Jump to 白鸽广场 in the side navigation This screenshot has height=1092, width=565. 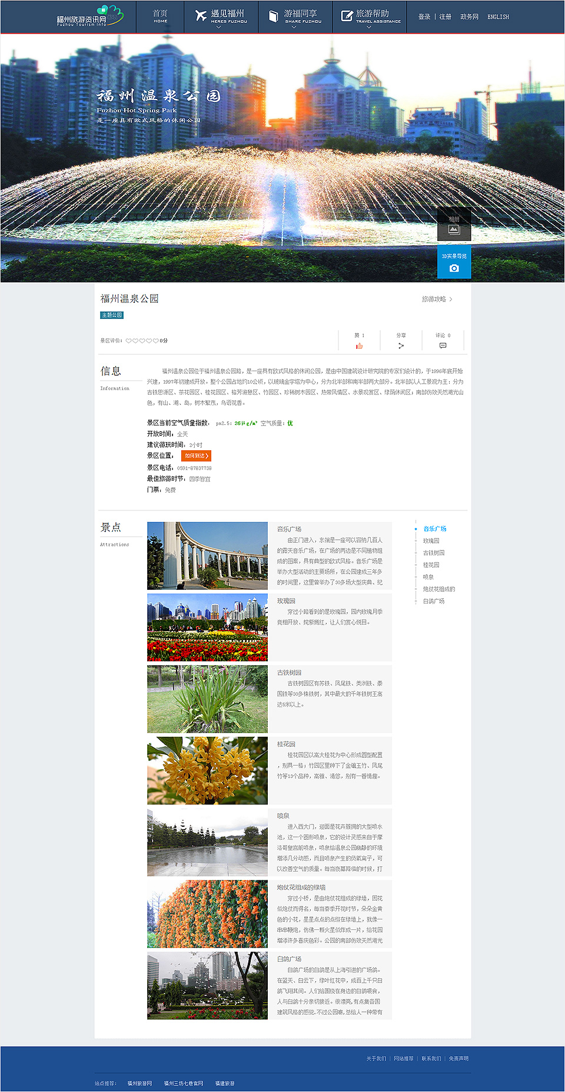click(x=433, y=601)
